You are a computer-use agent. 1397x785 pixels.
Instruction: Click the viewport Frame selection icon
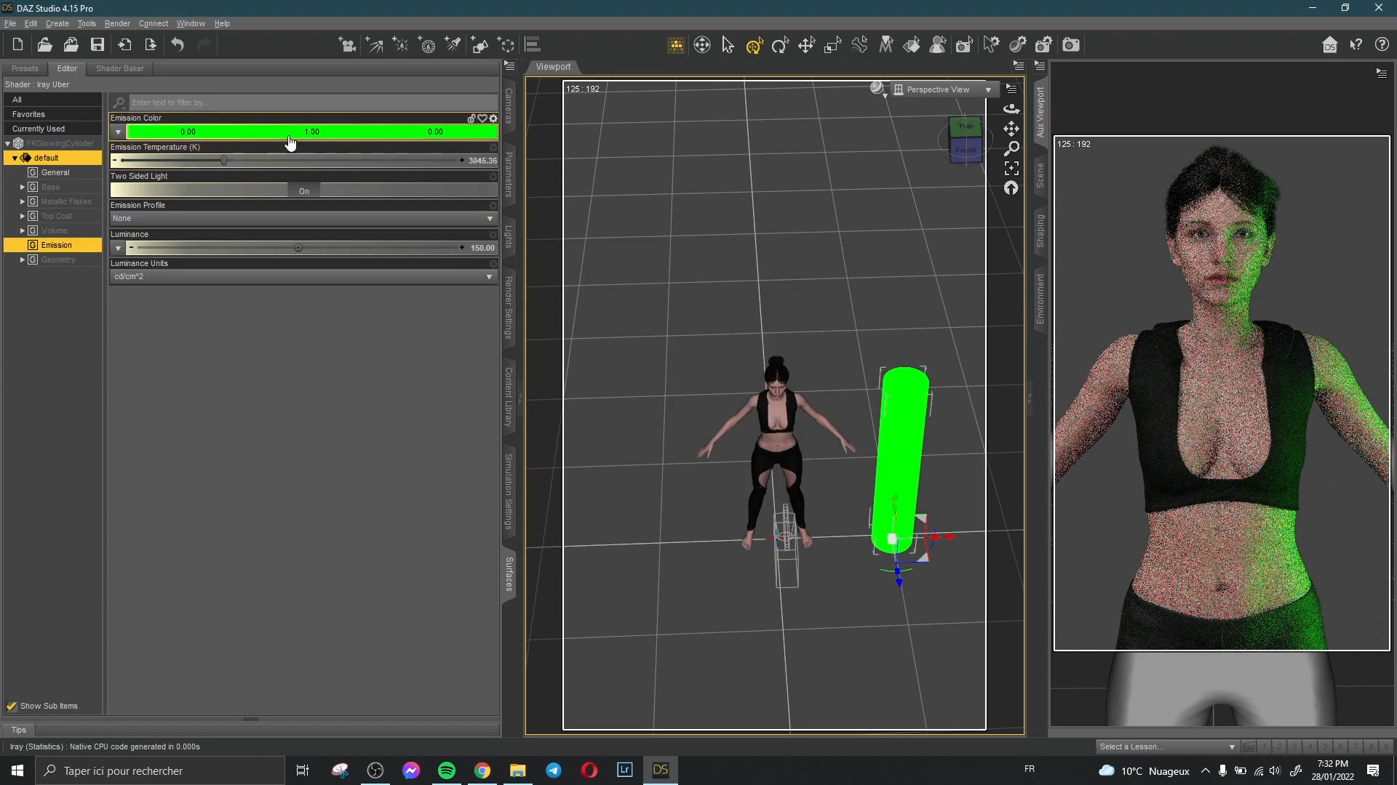point(1011,169)
